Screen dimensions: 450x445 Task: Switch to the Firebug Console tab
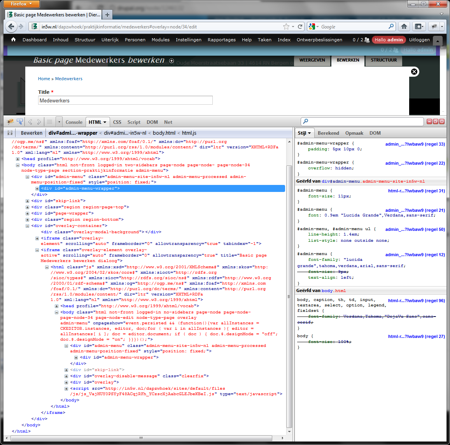pos(74,122)
